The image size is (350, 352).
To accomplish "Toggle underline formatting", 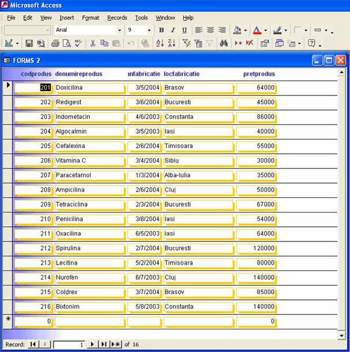I will click(x=185, y=30).
